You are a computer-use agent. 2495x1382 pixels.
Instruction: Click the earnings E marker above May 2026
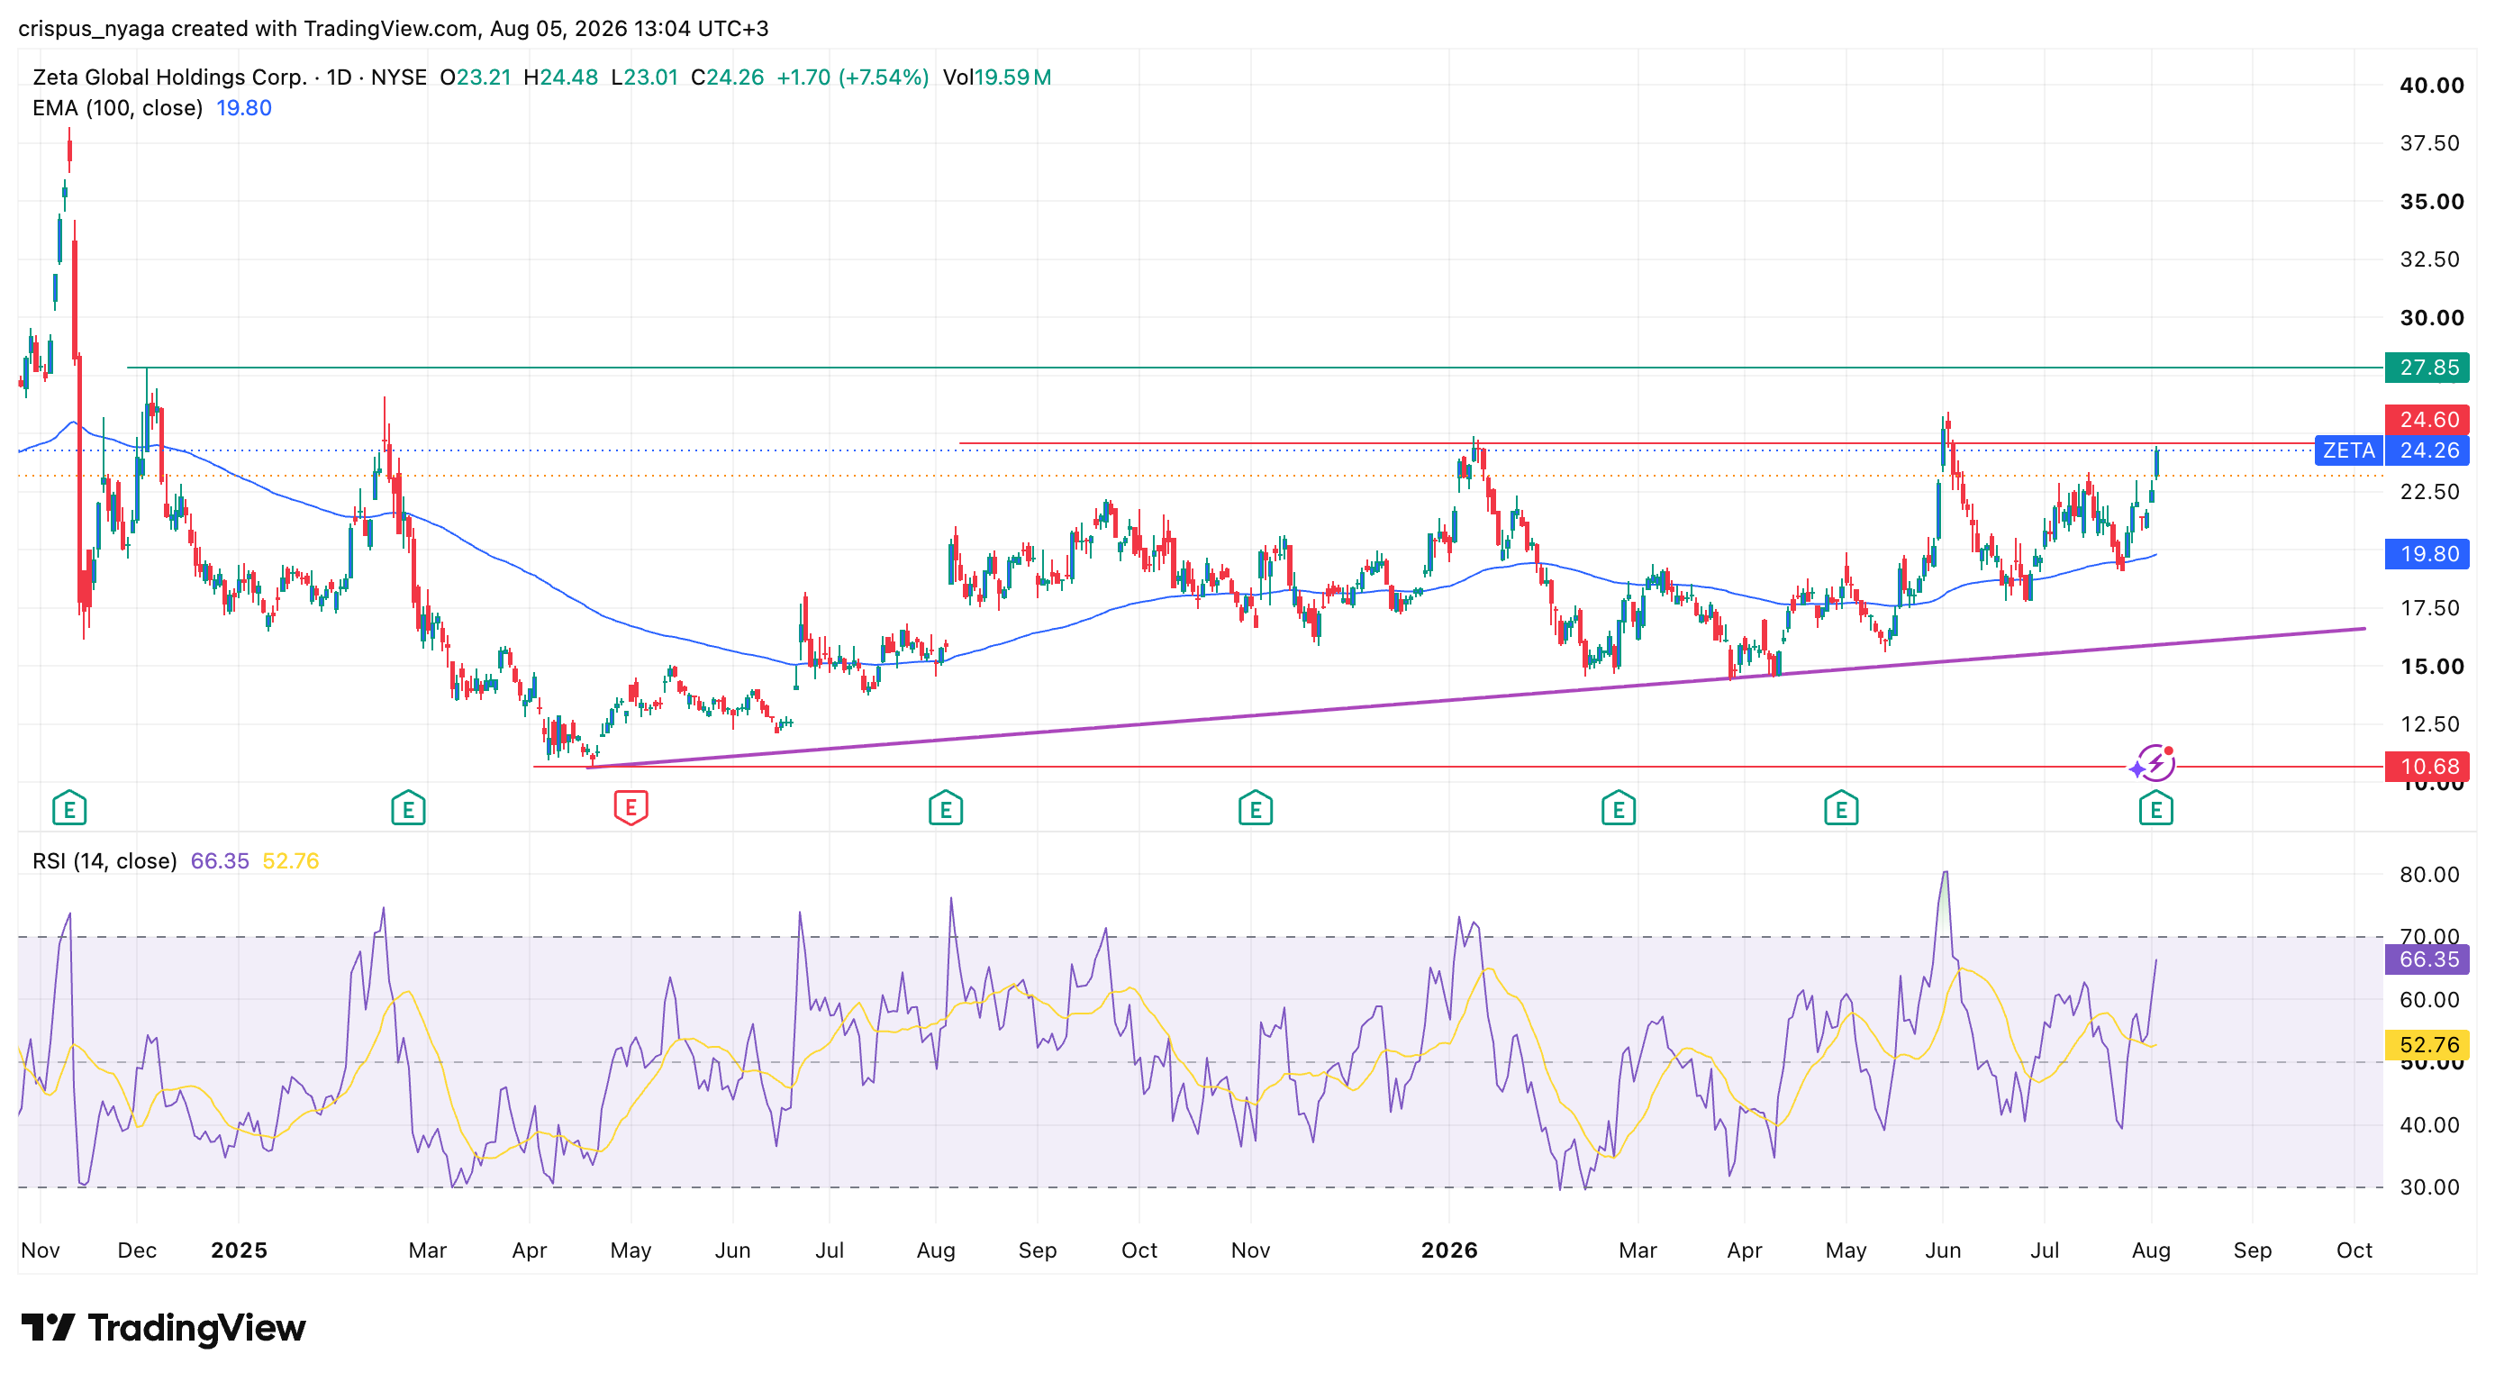1841,808
